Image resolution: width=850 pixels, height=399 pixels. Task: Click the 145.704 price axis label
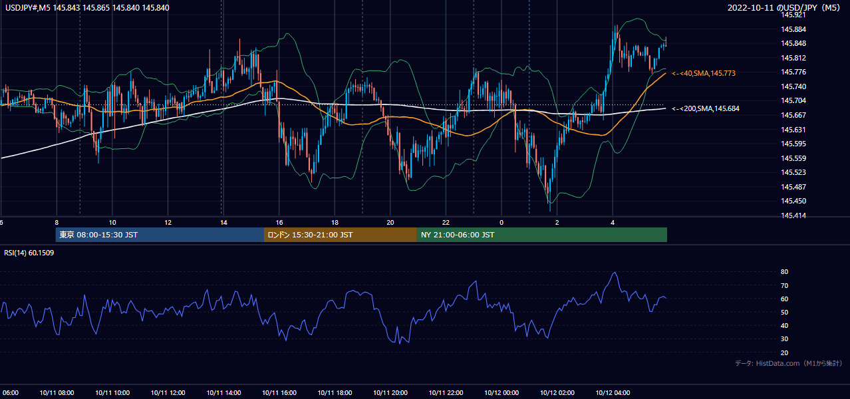click(793, 101)
